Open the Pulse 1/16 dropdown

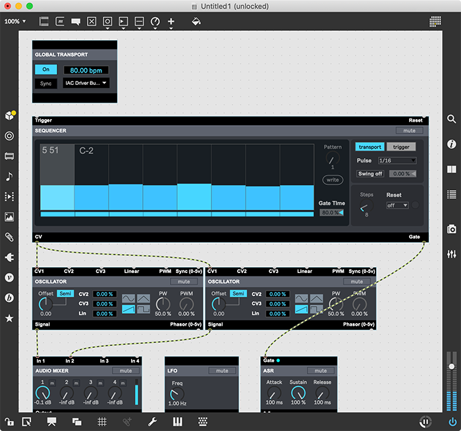[397, 161]
